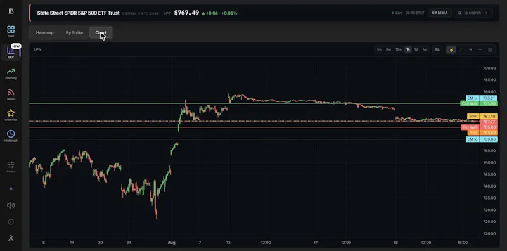Click the Put Wall 765.00 label

click(479, 127)
